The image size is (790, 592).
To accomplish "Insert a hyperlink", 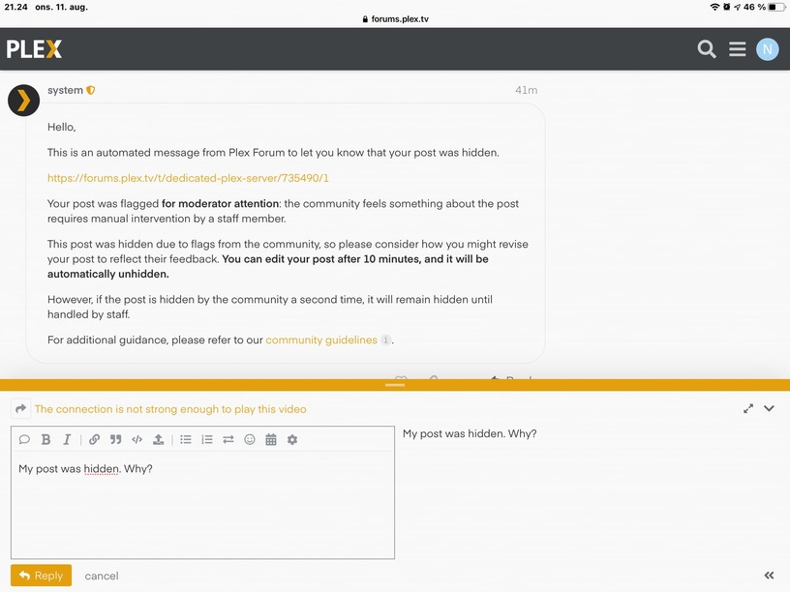I will (x=94, y=439).
